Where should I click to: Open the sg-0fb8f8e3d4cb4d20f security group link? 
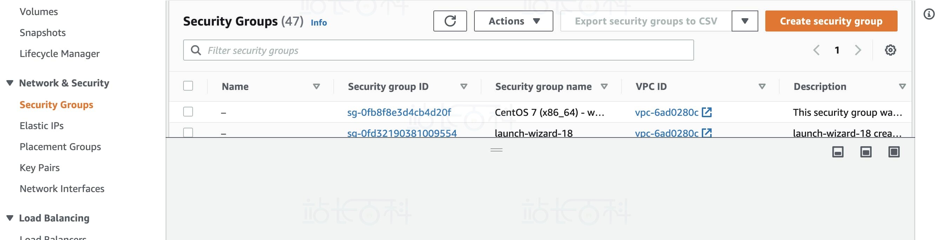398,112
